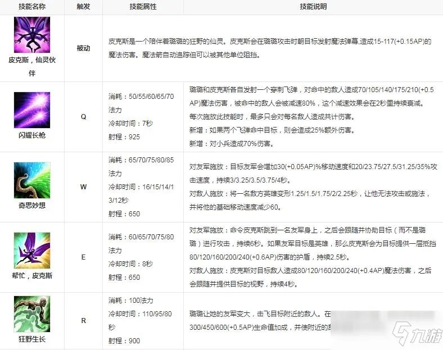
Task: Click 消耗:50/55/60/65/70 in Q row
Action: [x=141, y=97]
